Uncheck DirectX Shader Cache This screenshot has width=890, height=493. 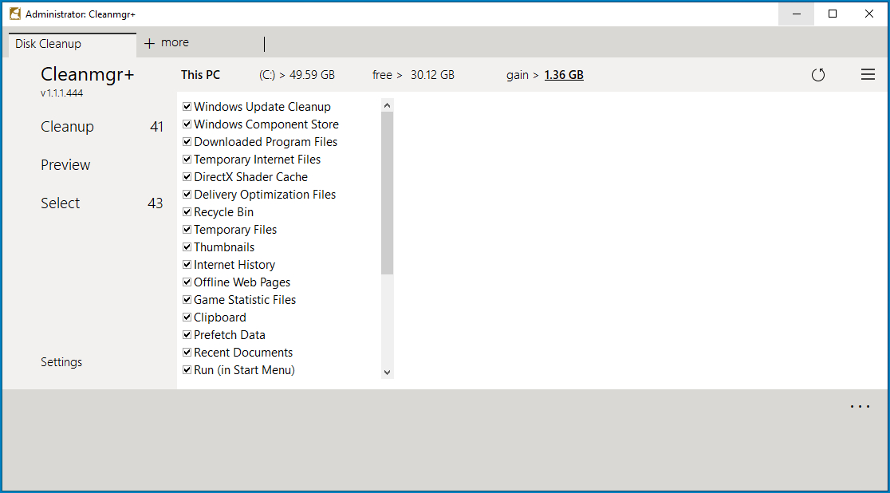coord(187,177)
